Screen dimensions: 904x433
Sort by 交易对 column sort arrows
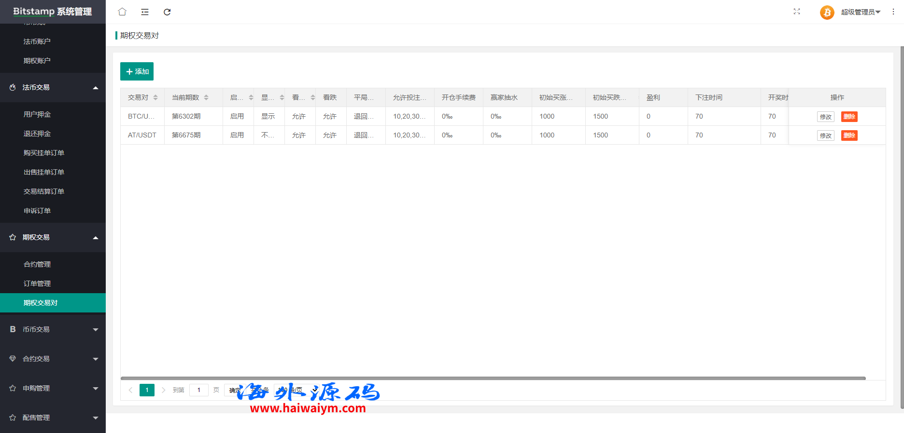coord(155,97)
